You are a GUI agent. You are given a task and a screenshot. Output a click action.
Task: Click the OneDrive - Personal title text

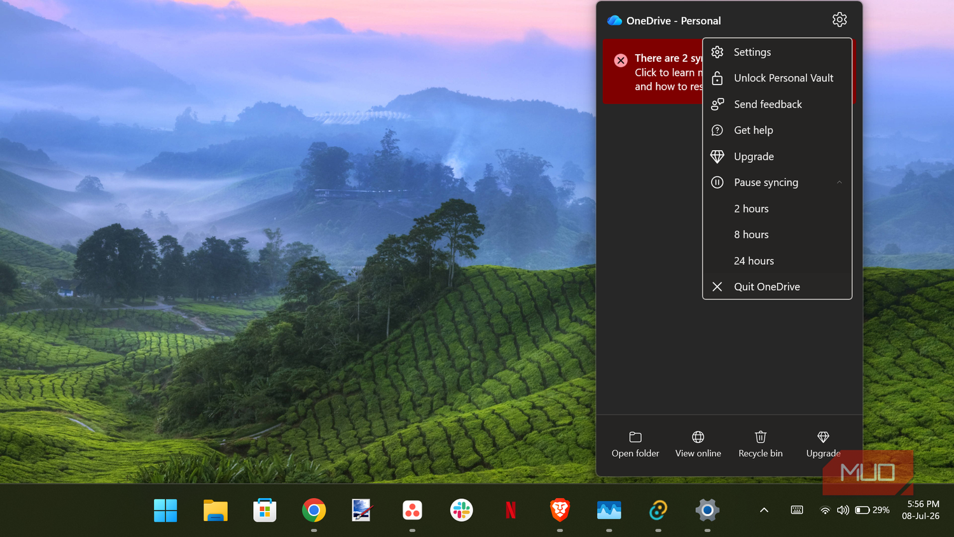674,21
